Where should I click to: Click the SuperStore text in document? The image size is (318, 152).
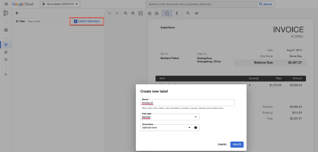point(167,27)
